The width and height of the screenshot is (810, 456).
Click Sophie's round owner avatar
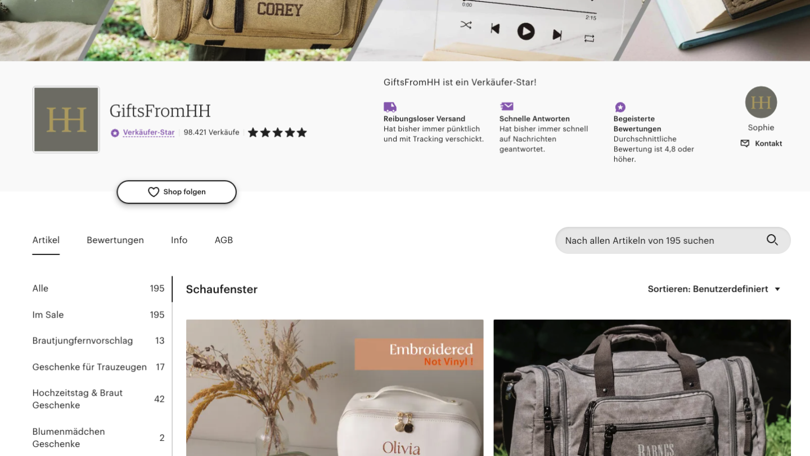[761, 102]
